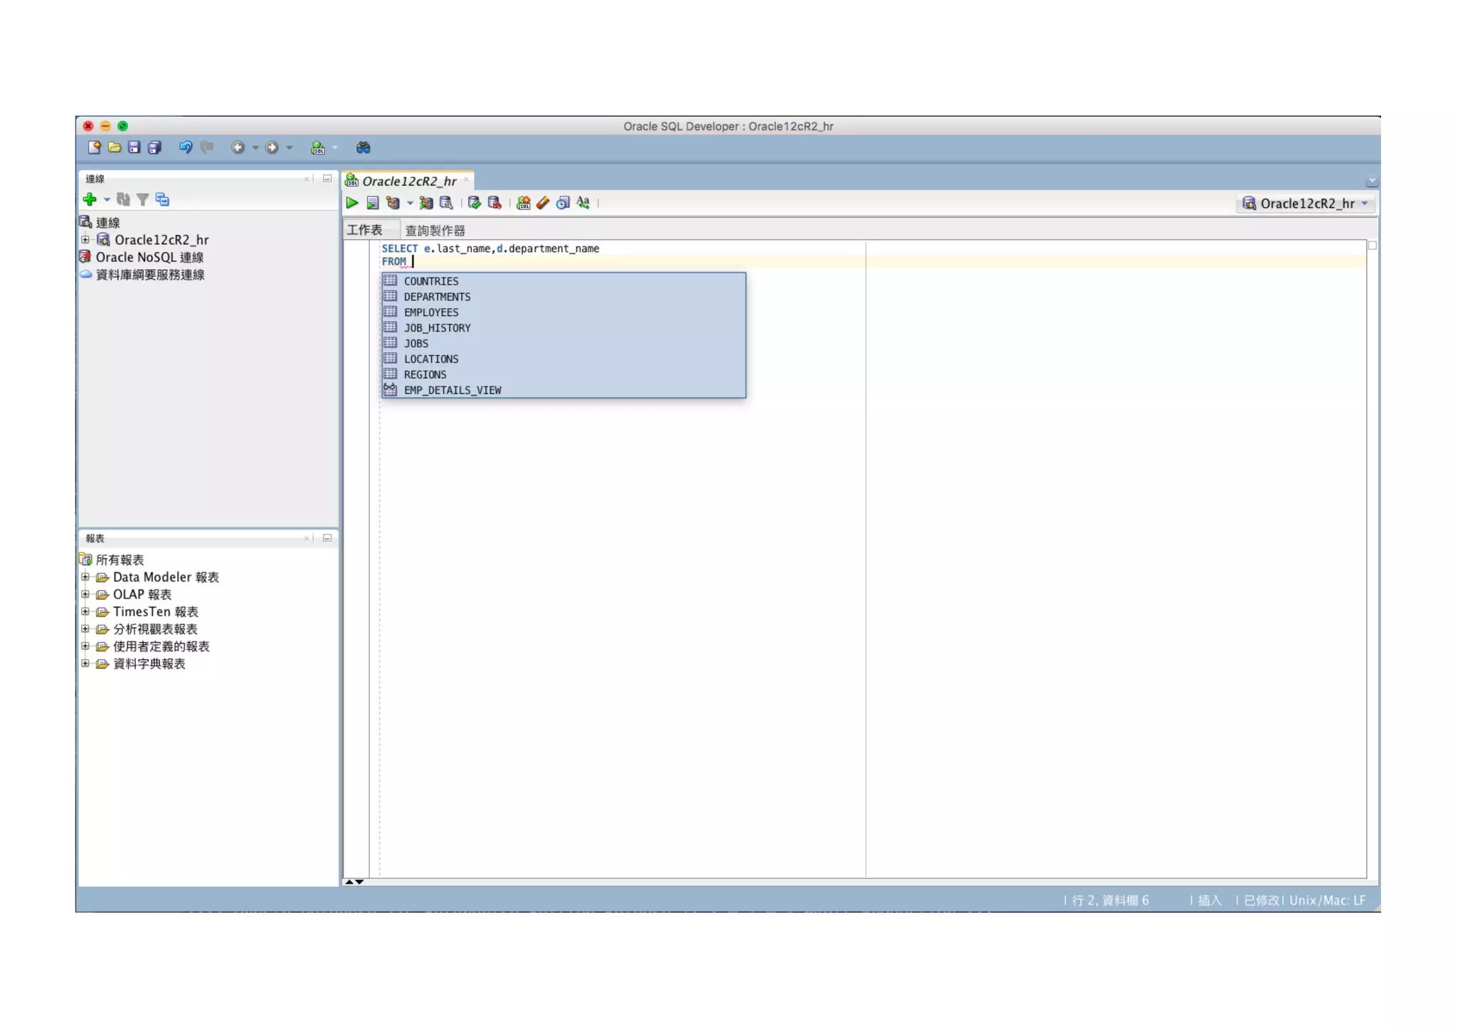The width and height of the screenshot is (1457, 1030).
Task: Choose JOBS from the completion list
Action: tap(563, 344)
